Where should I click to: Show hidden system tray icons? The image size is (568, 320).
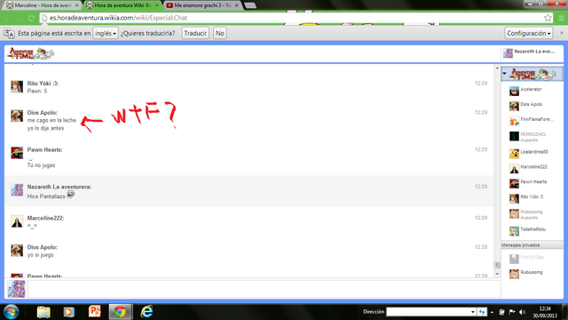pos(492,312)
